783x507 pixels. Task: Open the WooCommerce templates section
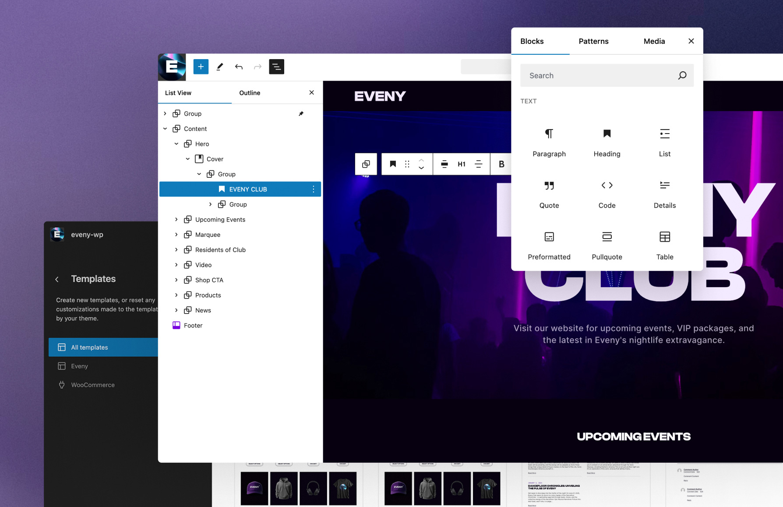click(x=92, y=384)
